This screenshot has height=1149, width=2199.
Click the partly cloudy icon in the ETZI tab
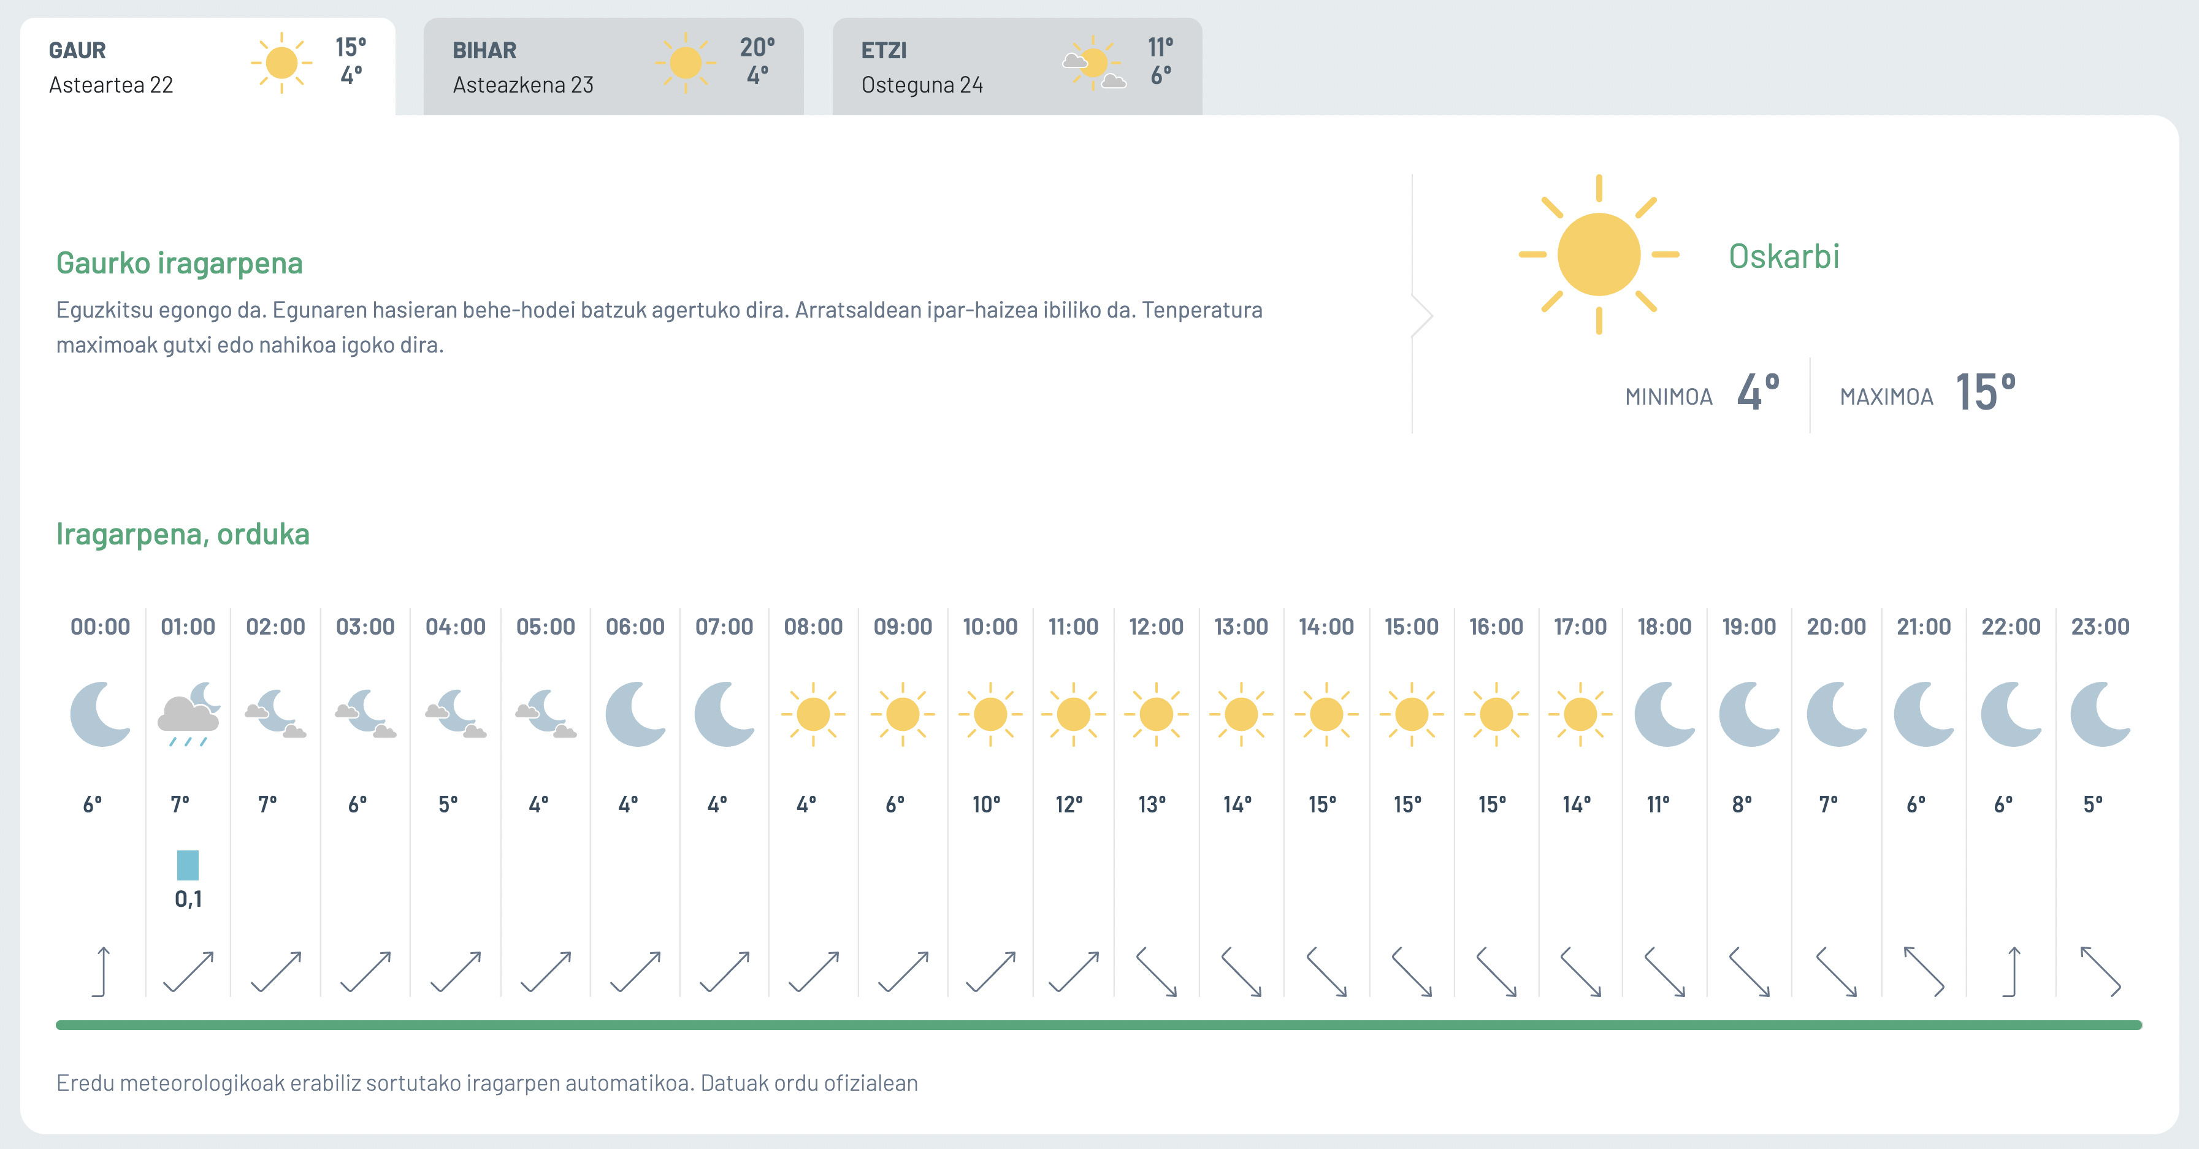(x=1093, y=63)
